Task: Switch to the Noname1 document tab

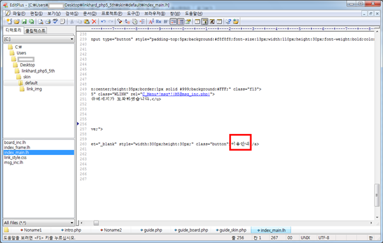Action: pyautogui.click(x=31, y=230)
